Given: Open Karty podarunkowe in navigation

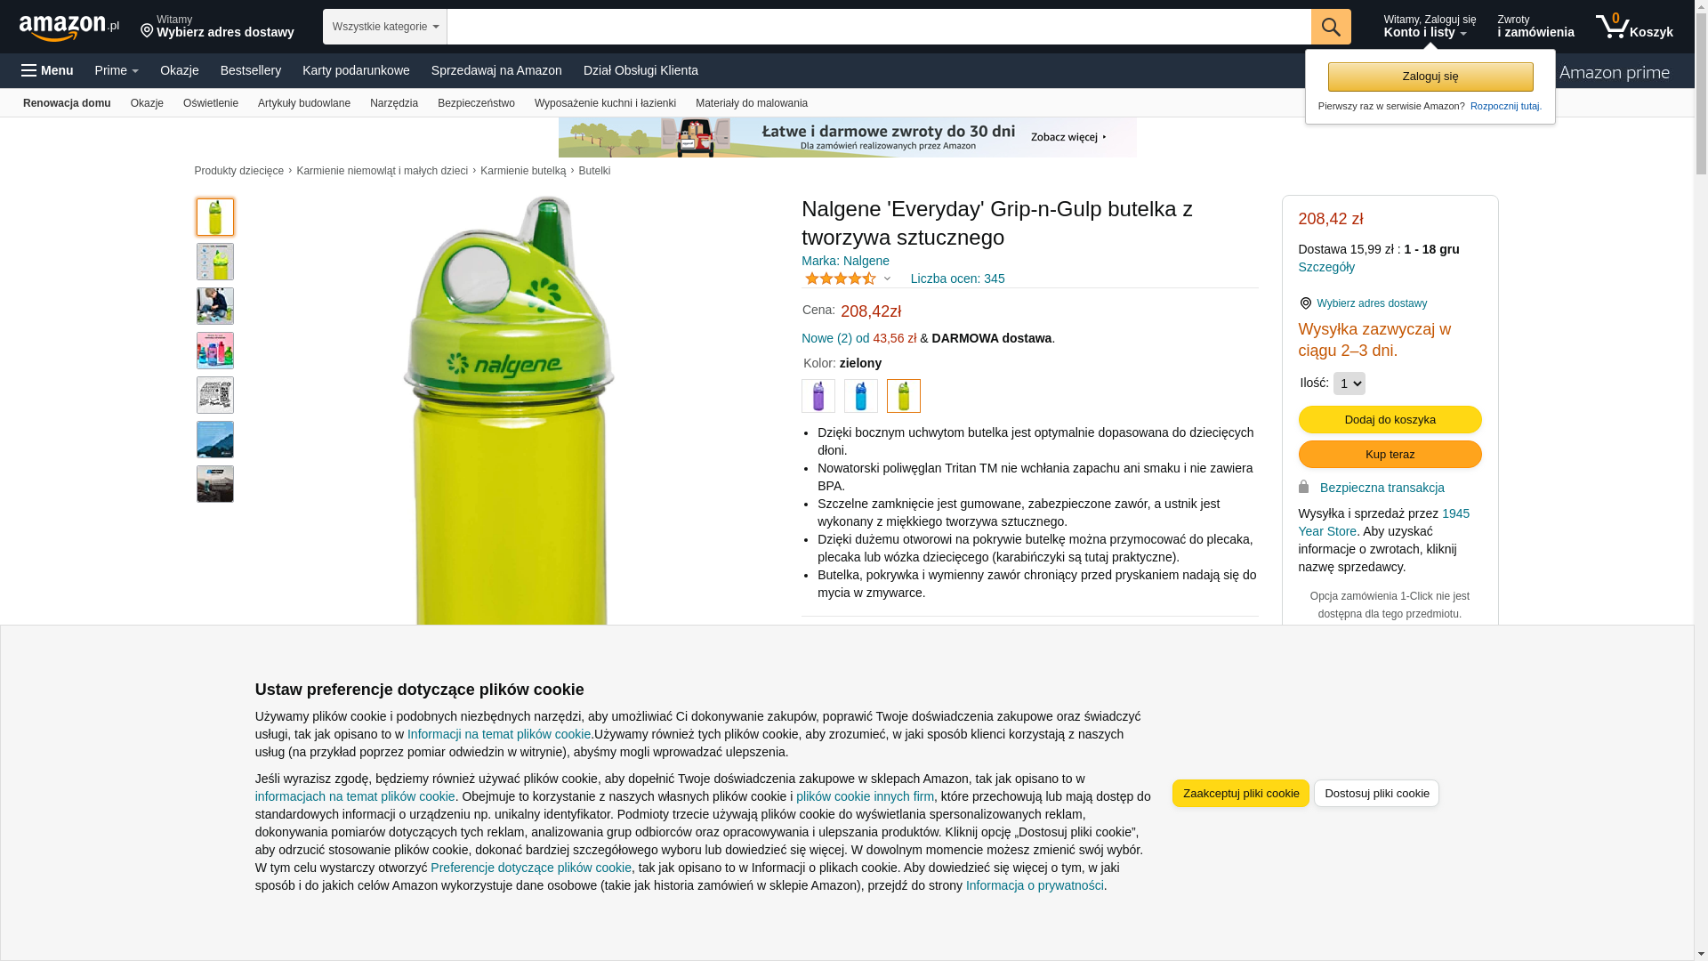Looking at the screenshot, I should (356, 70).
